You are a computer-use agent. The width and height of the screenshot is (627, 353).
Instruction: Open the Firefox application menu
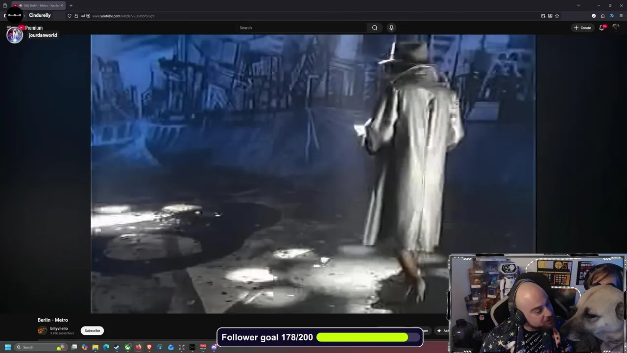[621, 16]
